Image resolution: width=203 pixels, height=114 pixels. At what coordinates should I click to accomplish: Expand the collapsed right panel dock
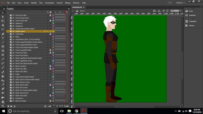[x=202, y=7]
